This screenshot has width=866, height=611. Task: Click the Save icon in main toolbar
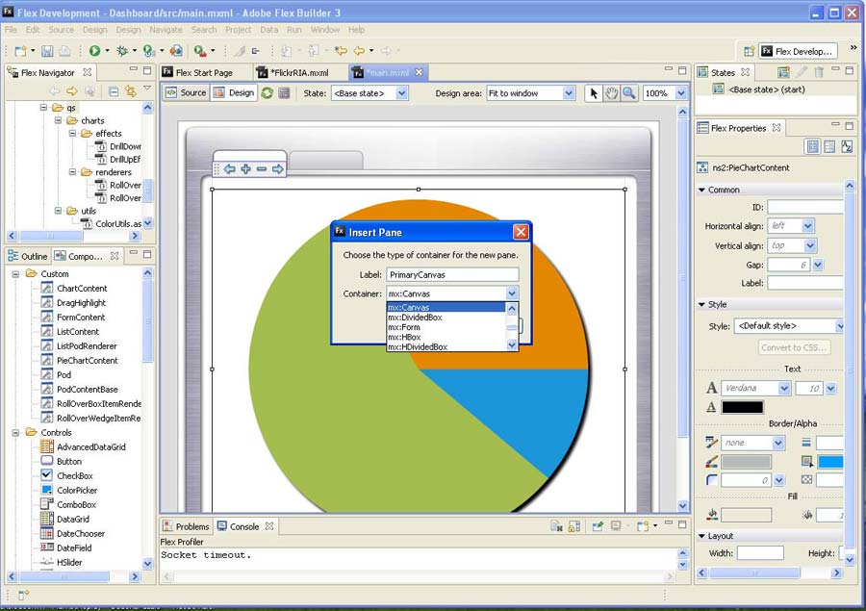pos(47,51)
